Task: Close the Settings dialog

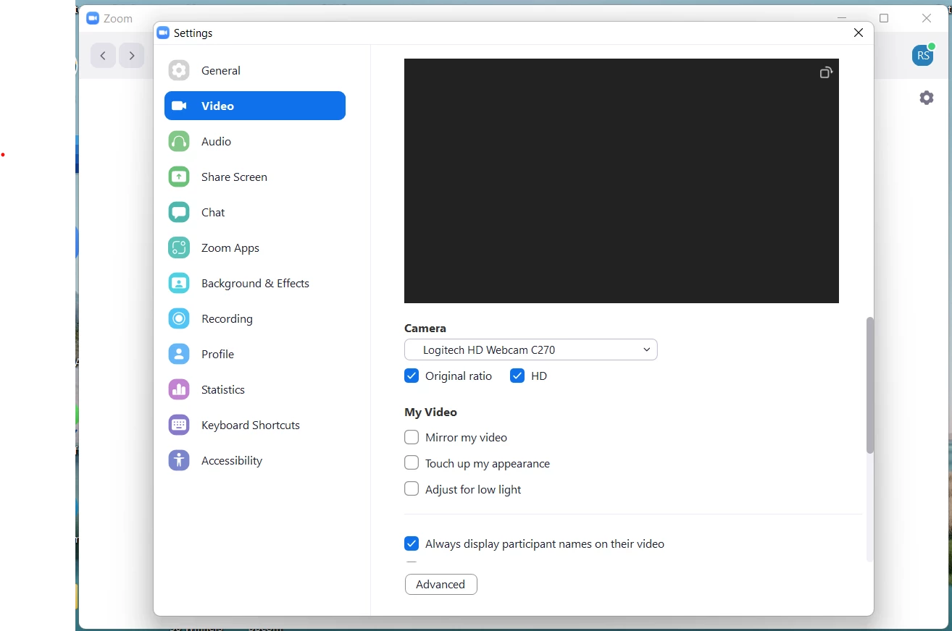Action: [x=859, y=33]
